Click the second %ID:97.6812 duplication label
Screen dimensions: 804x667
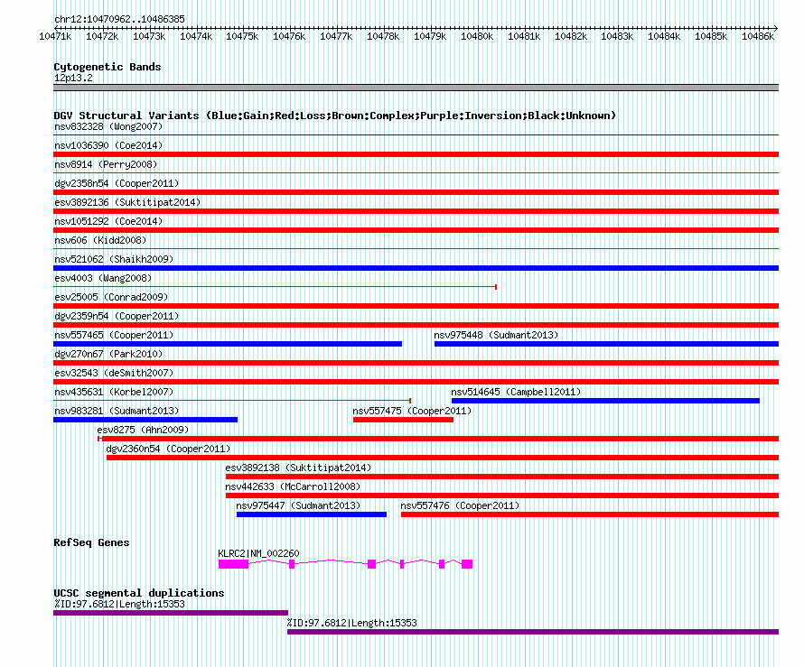pos(351,623)
